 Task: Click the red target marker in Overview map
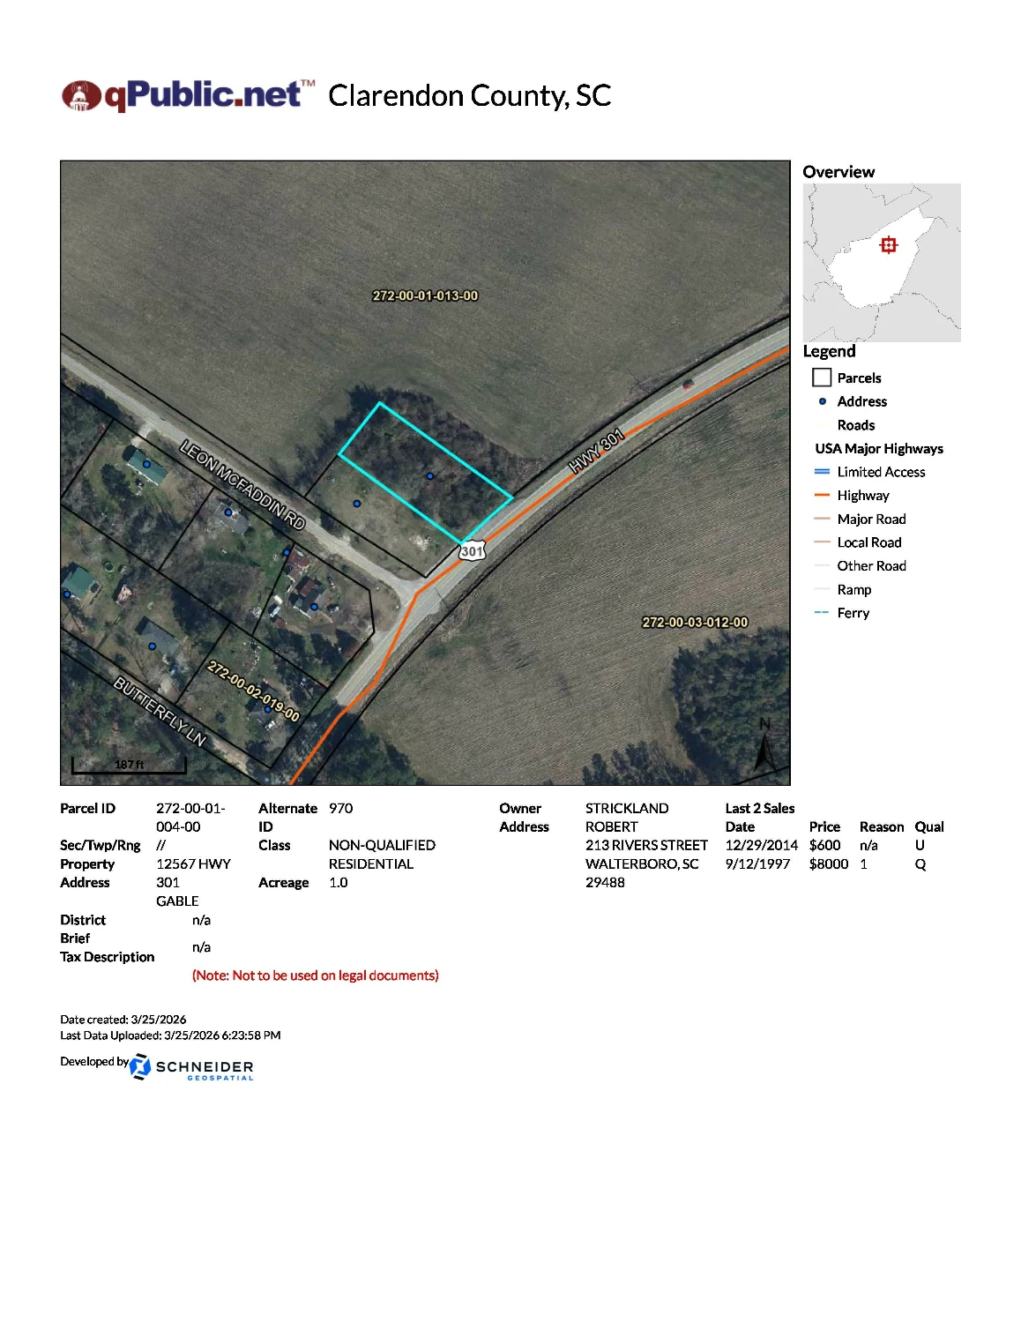tap(888, 244)
